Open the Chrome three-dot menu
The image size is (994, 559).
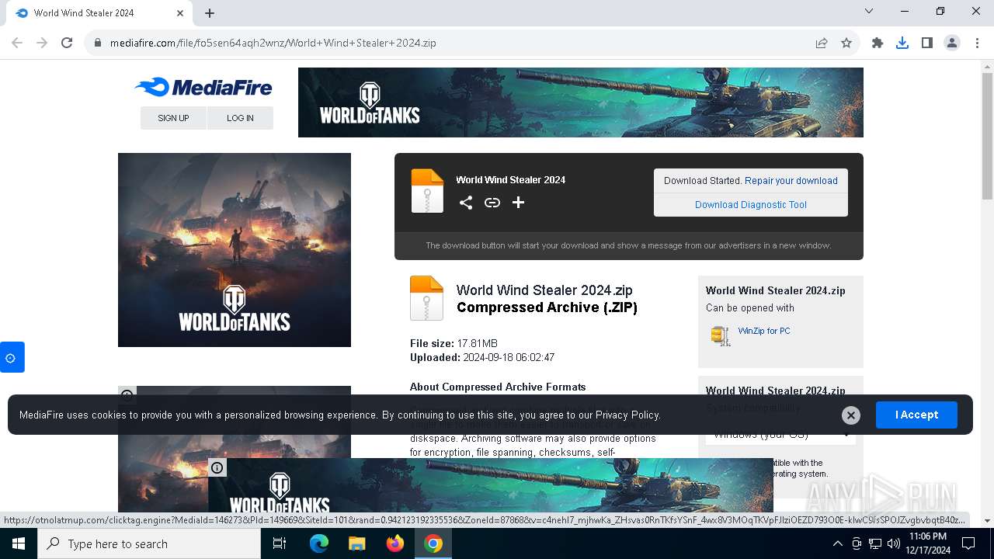tap(977, 43)
